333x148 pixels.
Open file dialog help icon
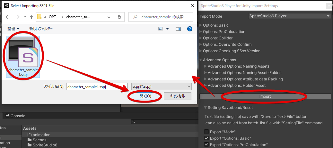[x=190, y=29]
